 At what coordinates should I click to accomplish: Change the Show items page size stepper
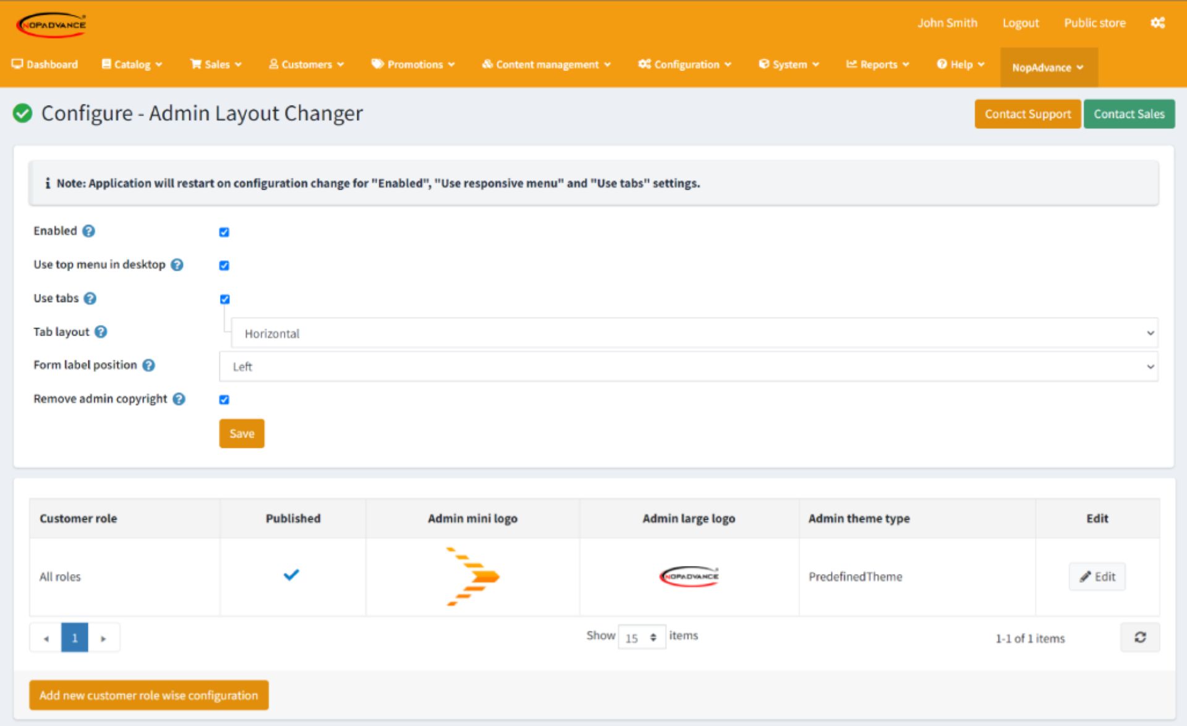(x=653, y=636)
